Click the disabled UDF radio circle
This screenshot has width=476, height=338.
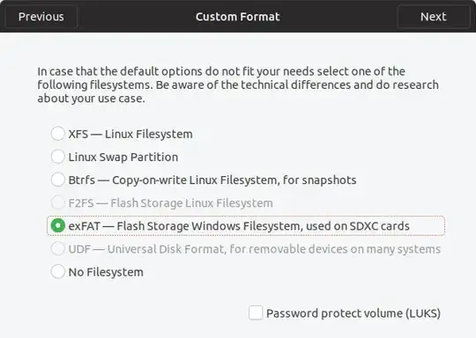pyautogui.click(x=57, y=249)
